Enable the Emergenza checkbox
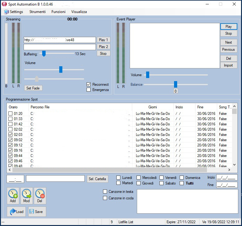242x226 pixels. click(89, 90)
